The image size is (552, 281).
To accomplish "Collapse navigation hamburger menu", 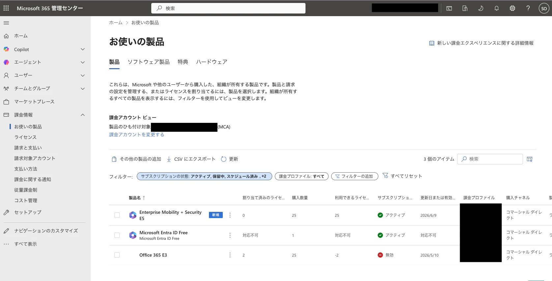I will point(6,23).
